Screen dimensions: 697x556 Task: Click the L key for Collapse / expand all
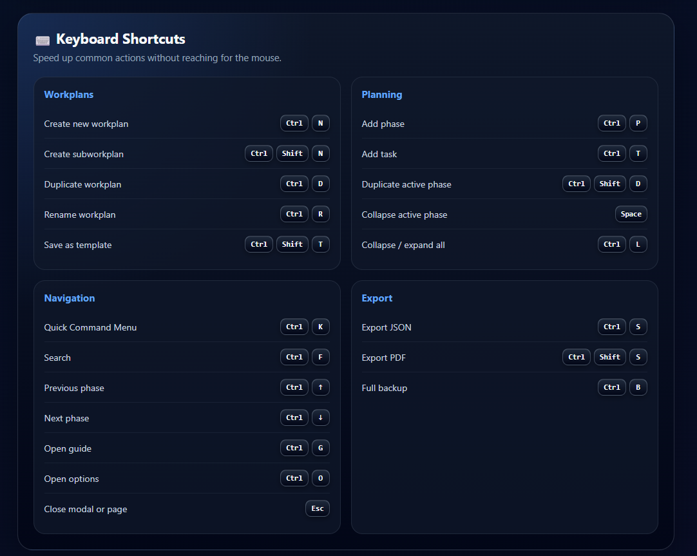638,244
